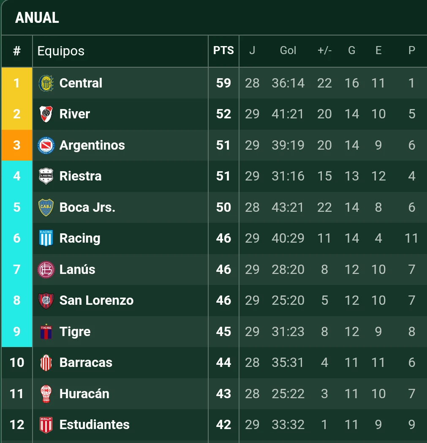Open the Estudiantes team name link
Image resolution: width=427 pixels, height=443 pixels.
pos(94,425)
